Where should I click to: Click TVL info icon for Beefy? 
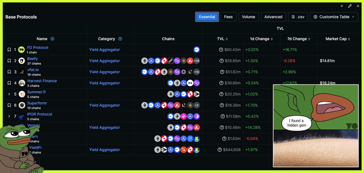(x=221, y=61)
